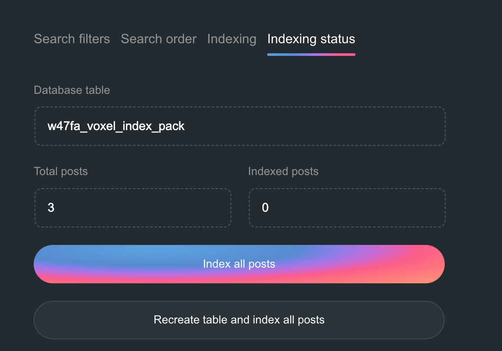Go to the Indexing tab
The width and height of the screenshot is (502, 351).
231,39
